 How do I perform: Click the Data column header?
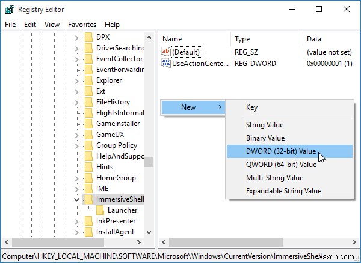332,39
